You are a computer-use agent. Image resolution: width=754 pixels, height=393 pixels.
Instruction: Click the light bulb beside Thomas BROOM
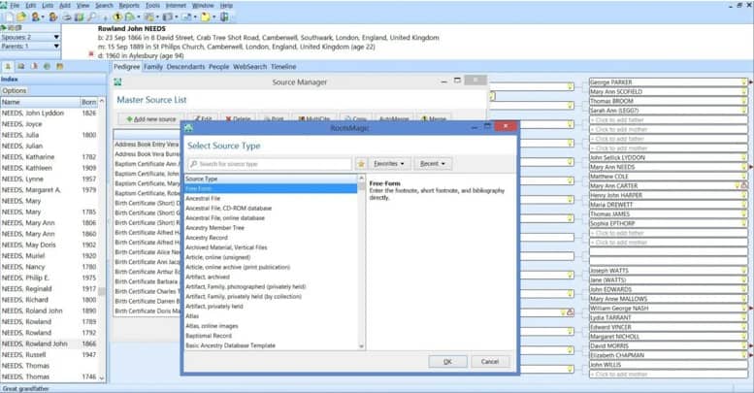click(743, 101)
